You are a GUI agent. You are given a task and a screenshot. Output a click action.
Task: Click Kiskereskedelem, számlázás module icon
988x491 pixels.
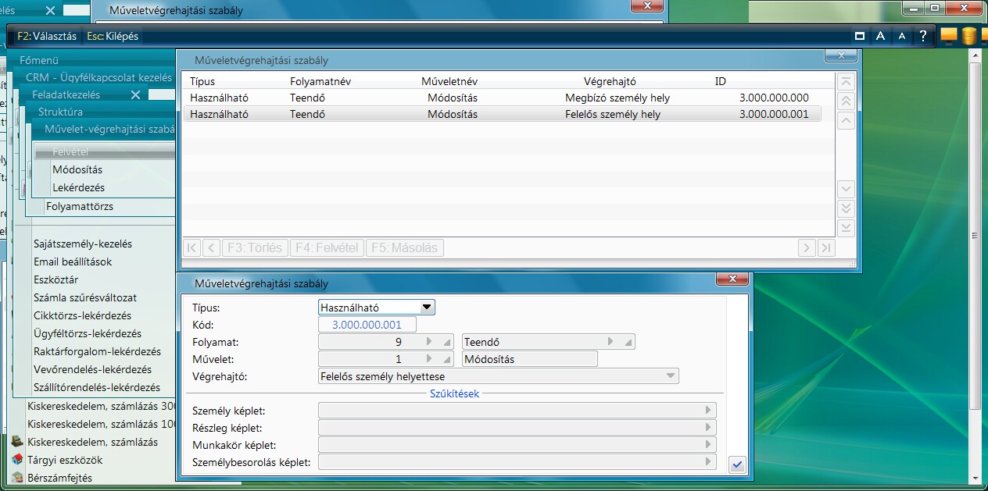click(x=17, y=442)
